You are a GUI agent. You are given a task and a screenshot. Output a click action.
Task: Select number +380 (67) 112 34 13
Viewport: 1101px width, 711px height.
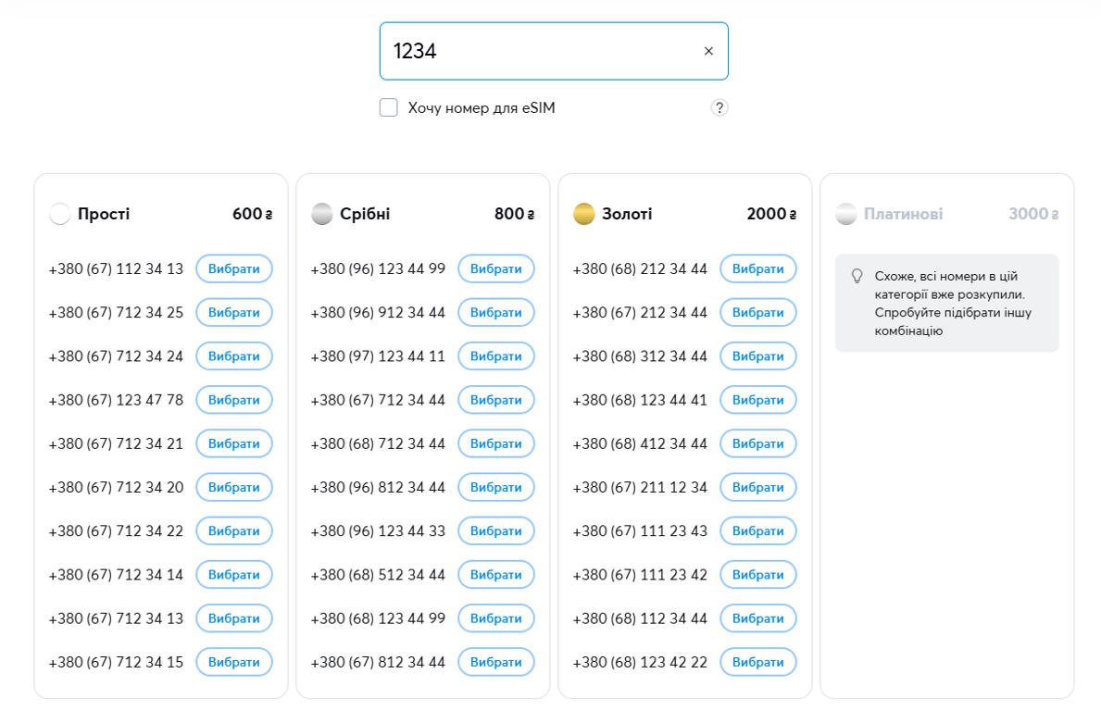[234, 268]
